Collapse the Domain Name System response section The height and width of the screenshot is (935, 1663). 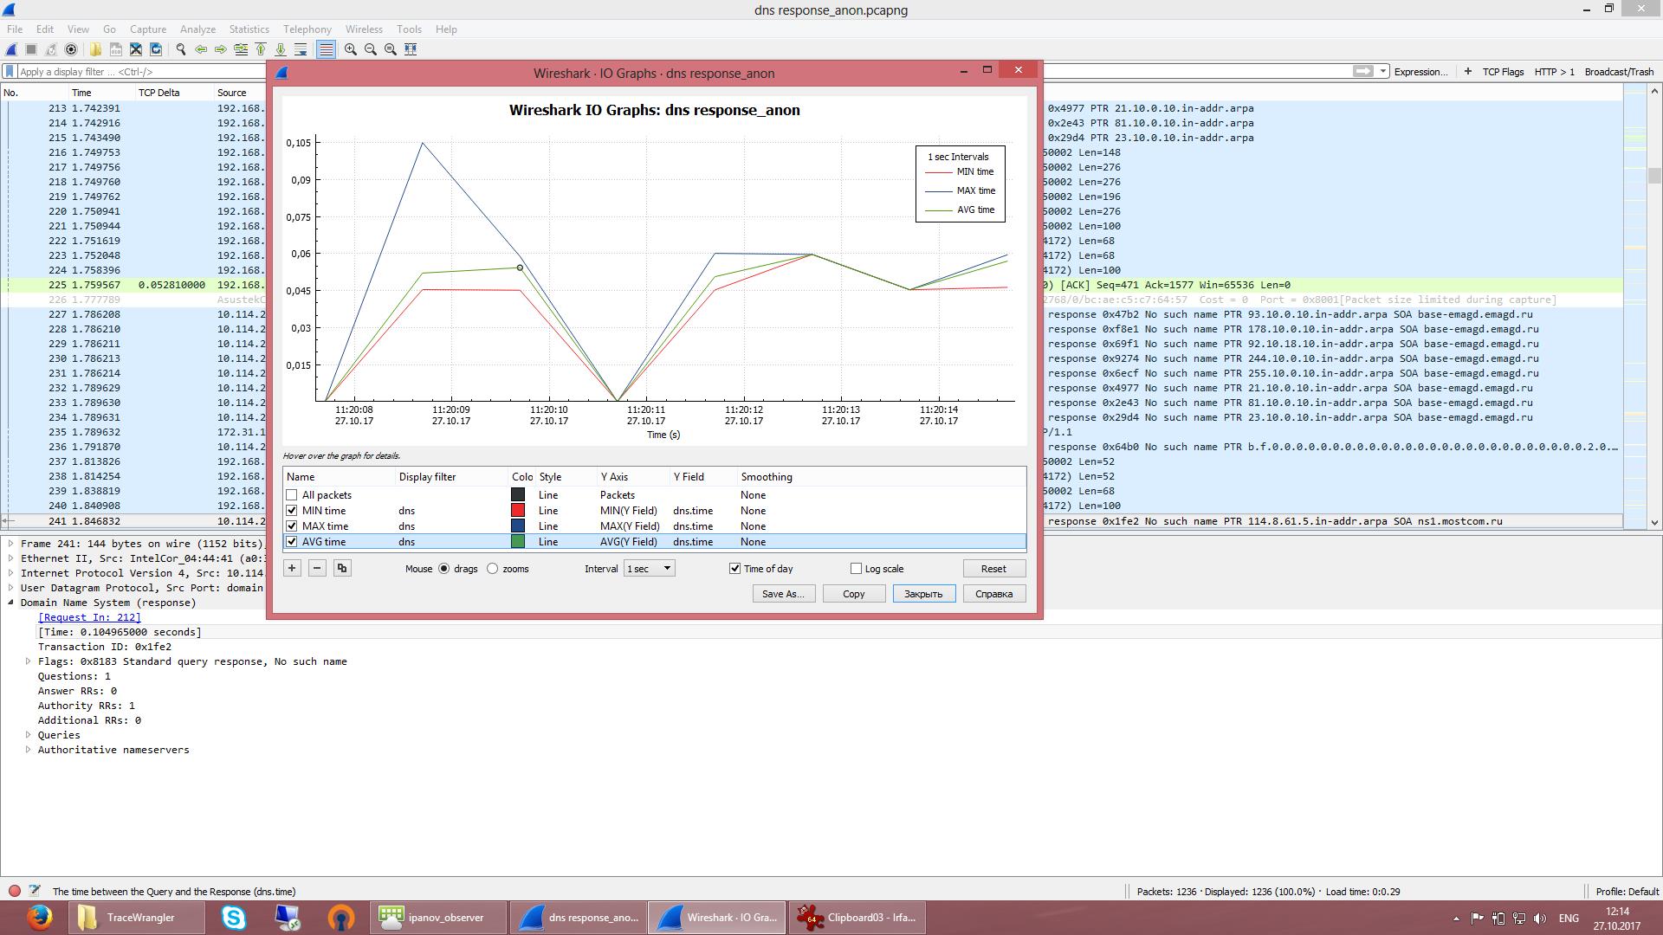pyautogui.click(x=9, y=603)
